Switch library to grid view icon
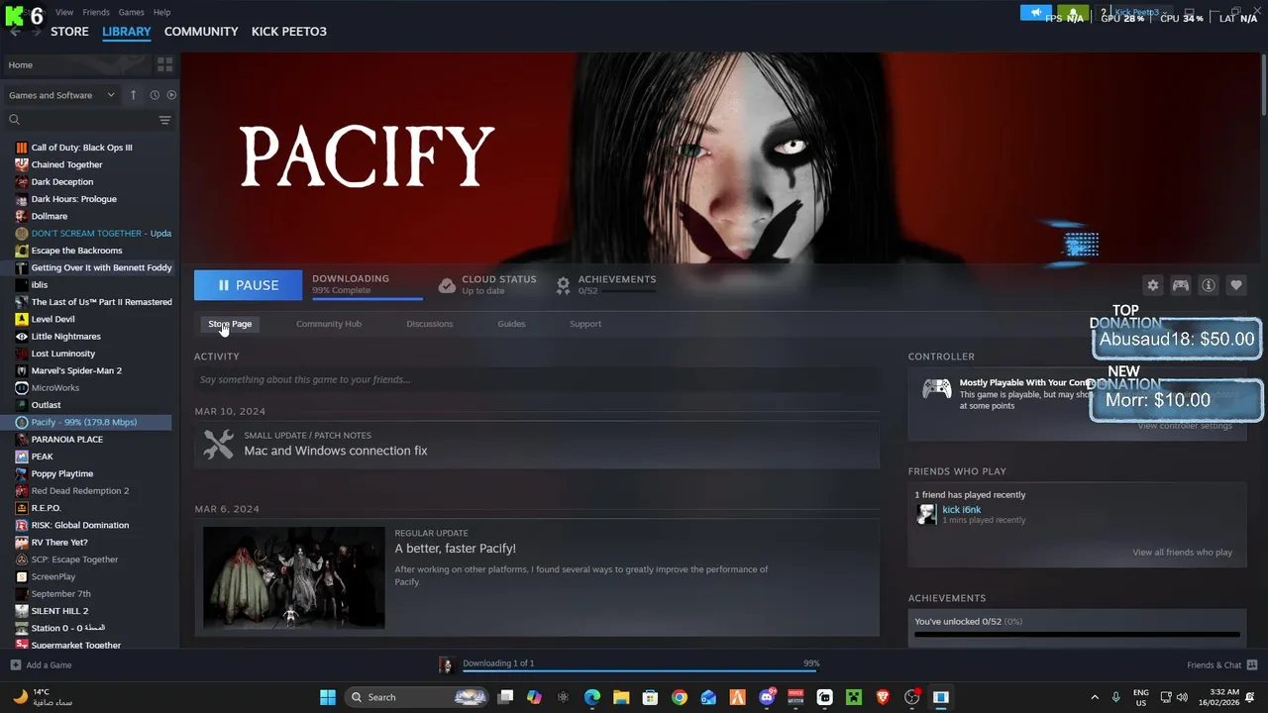Image resolution: width=1268 pixels, height=713 pixels. (164, 64)
